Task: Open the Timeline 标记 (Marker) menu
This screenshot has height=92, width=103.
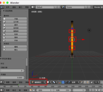Action: point(14,90)
